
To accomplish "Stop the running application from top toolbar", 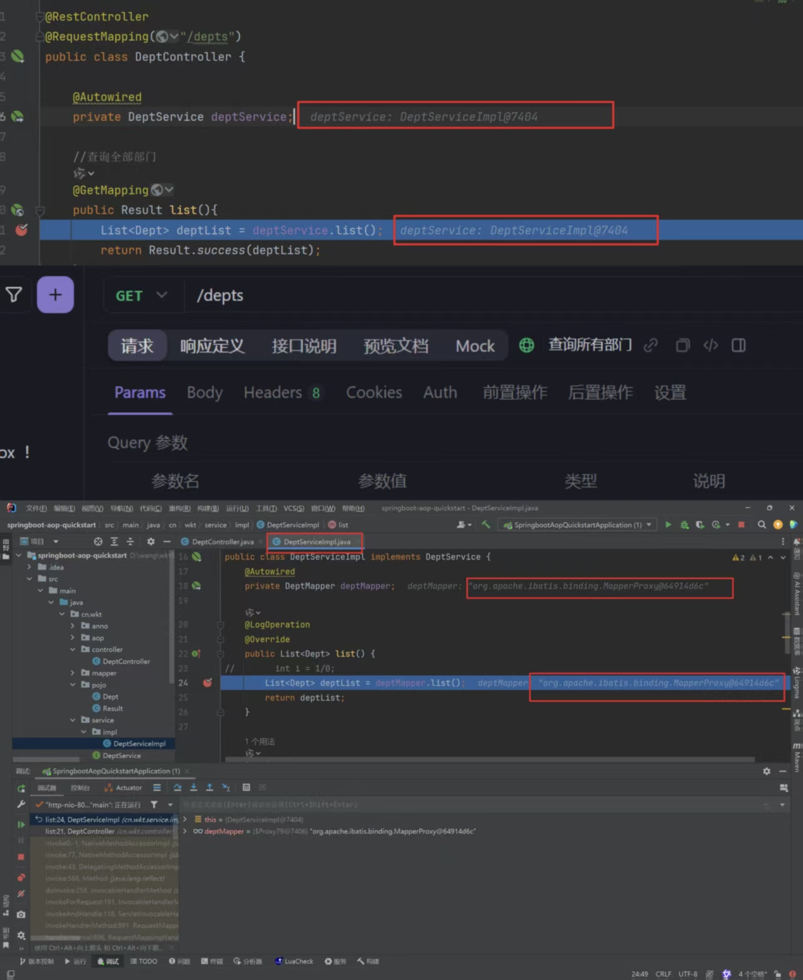I will (742, 525).
